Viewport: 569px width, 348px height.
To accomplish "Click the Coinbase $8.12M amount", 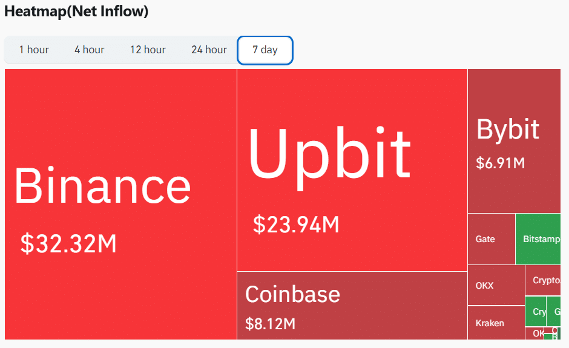I will (271, 324).
